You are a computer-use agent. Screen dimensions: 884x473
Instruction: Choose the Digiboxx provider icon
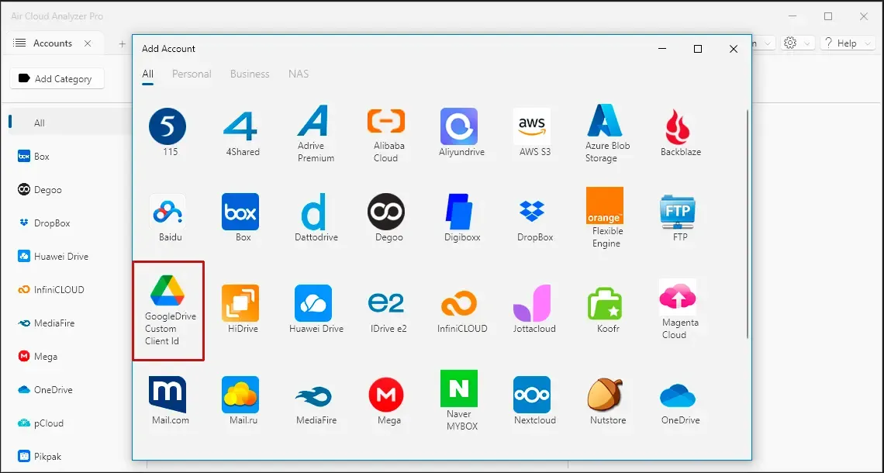coord(459,212)
